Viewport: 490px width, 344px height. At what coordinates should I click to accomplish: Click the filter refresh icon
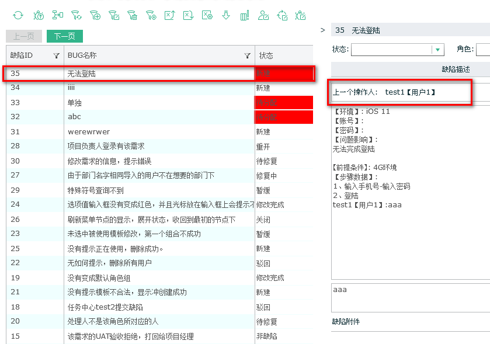(x=77, y=15)
